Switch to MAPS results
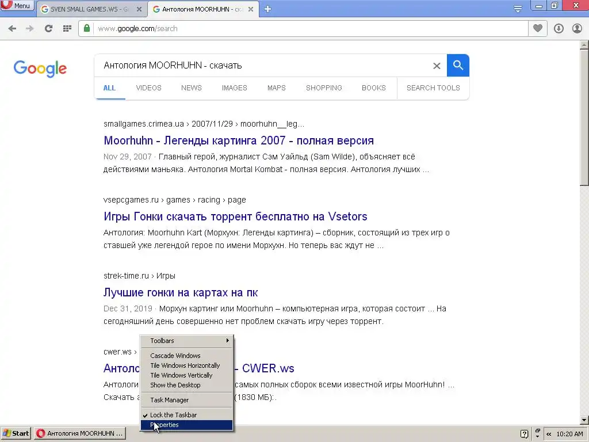 pos(277,88)
